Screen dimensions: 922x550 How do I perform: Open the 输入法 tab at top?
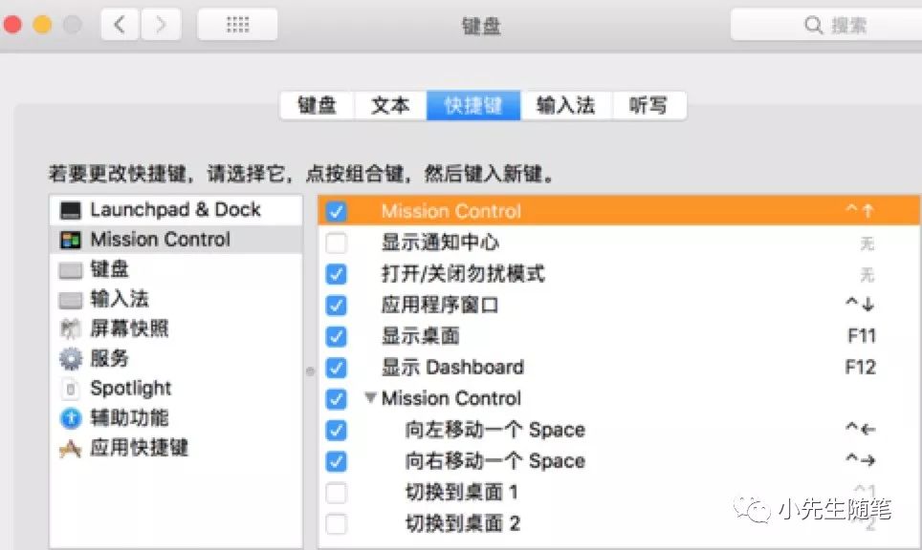tap(565, 106)
